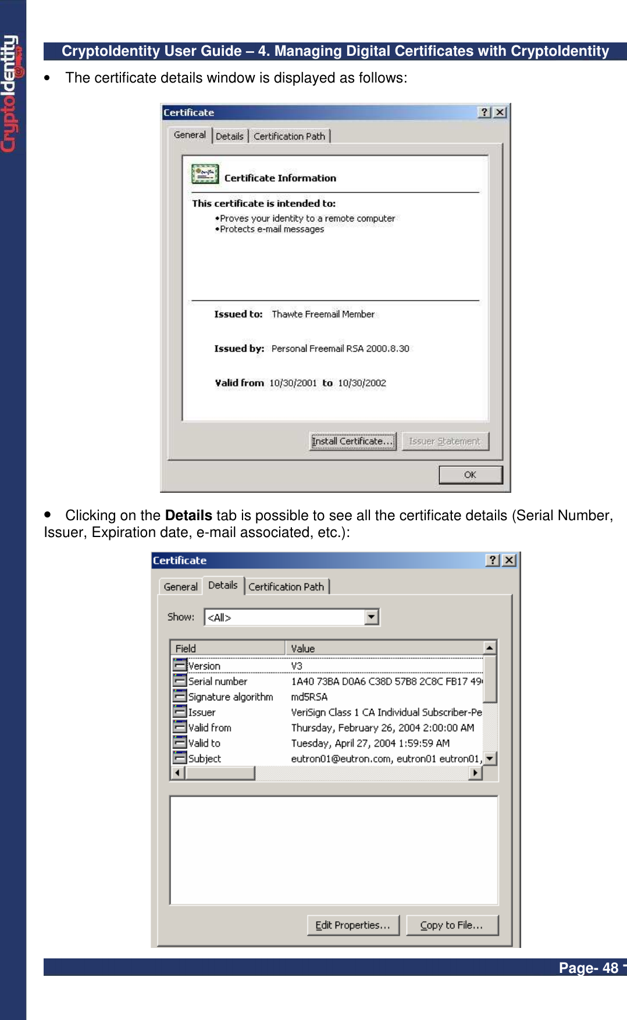The image size is (627, 1020).
Task: Click the Serial number field icon
Action: (x=180, y=681)
